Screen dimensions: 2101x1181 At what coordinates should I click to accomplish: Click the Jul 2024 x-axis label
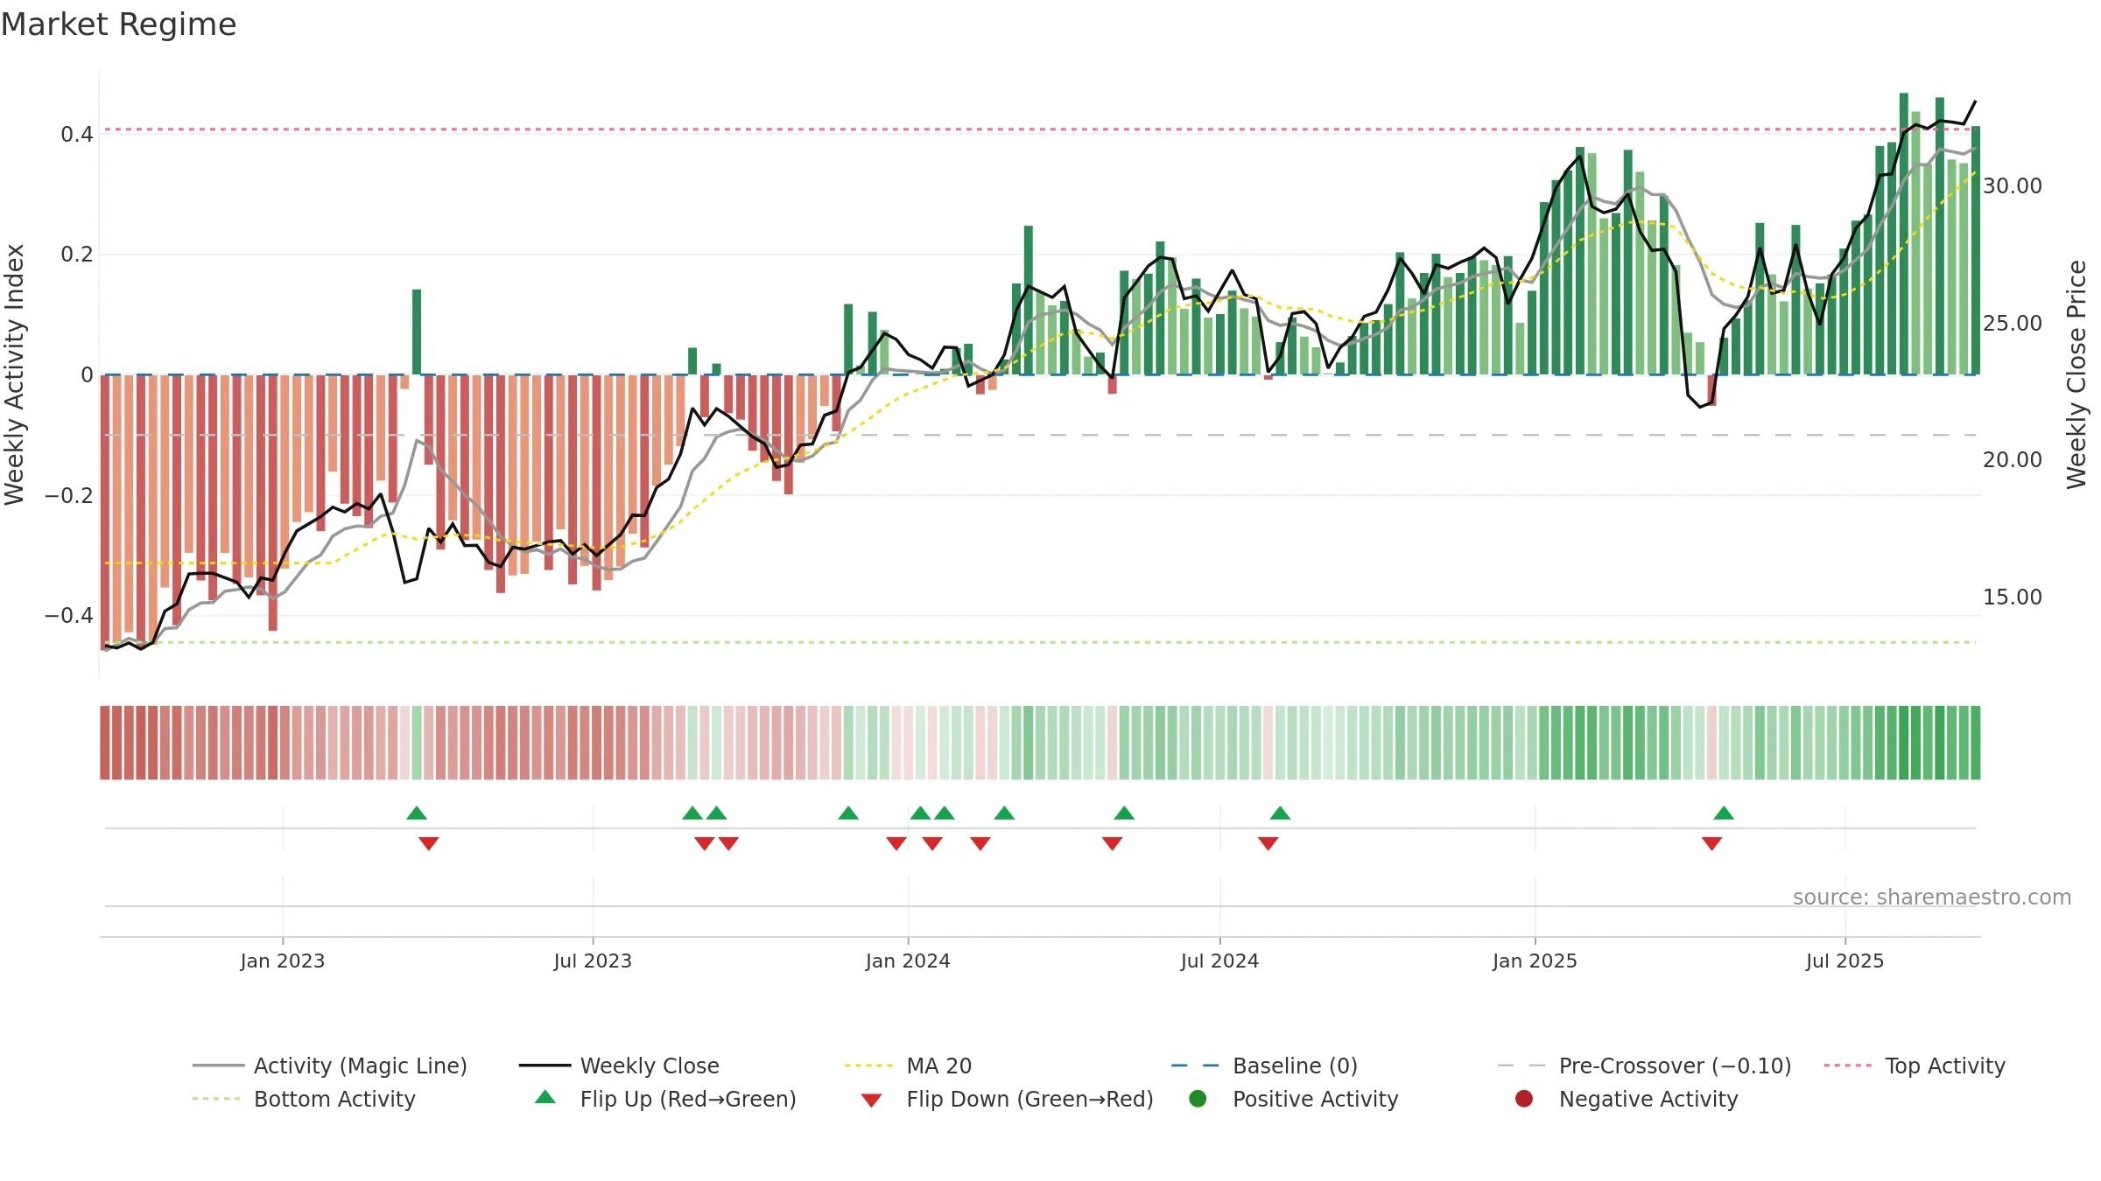(x=1219, y=961)
